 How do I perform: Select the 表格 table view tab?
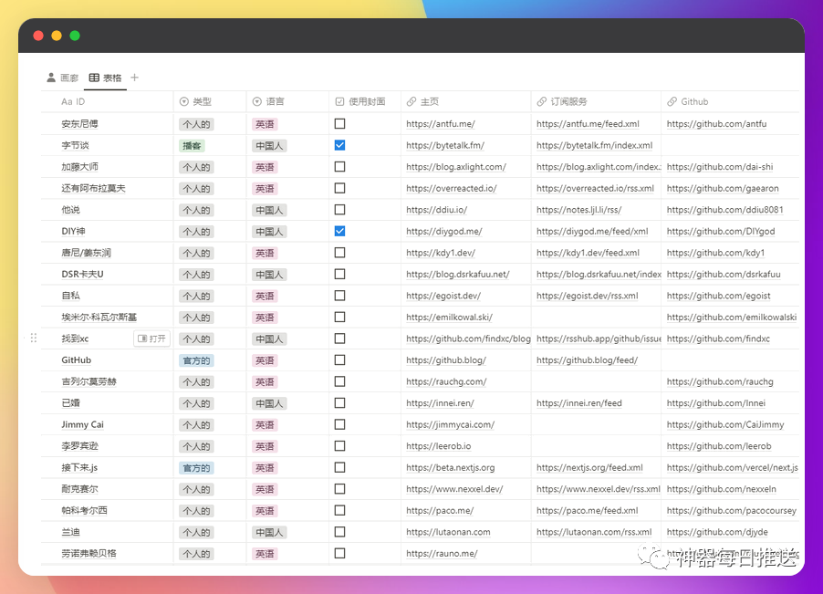click(106, 78)
